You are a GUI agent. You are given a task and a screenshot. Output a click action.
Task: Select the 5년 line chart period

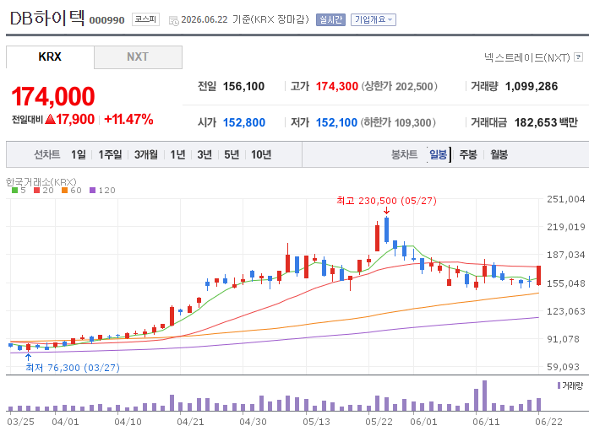coord(232,154)
